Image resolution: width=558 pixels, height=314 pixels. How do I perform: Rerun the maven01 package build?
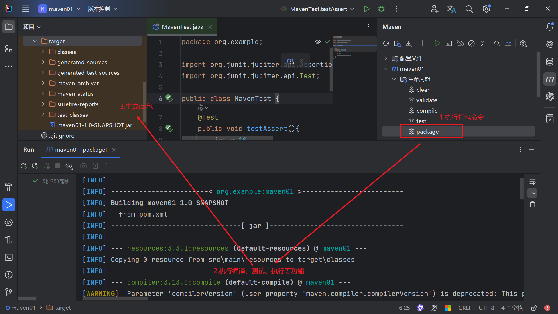tap(24, 166)
